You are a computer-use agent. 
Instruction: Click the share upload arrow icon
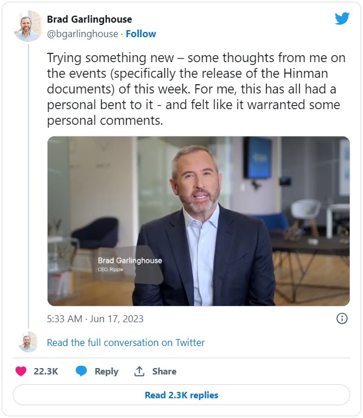pyautogui.click(x=139, y=372)
